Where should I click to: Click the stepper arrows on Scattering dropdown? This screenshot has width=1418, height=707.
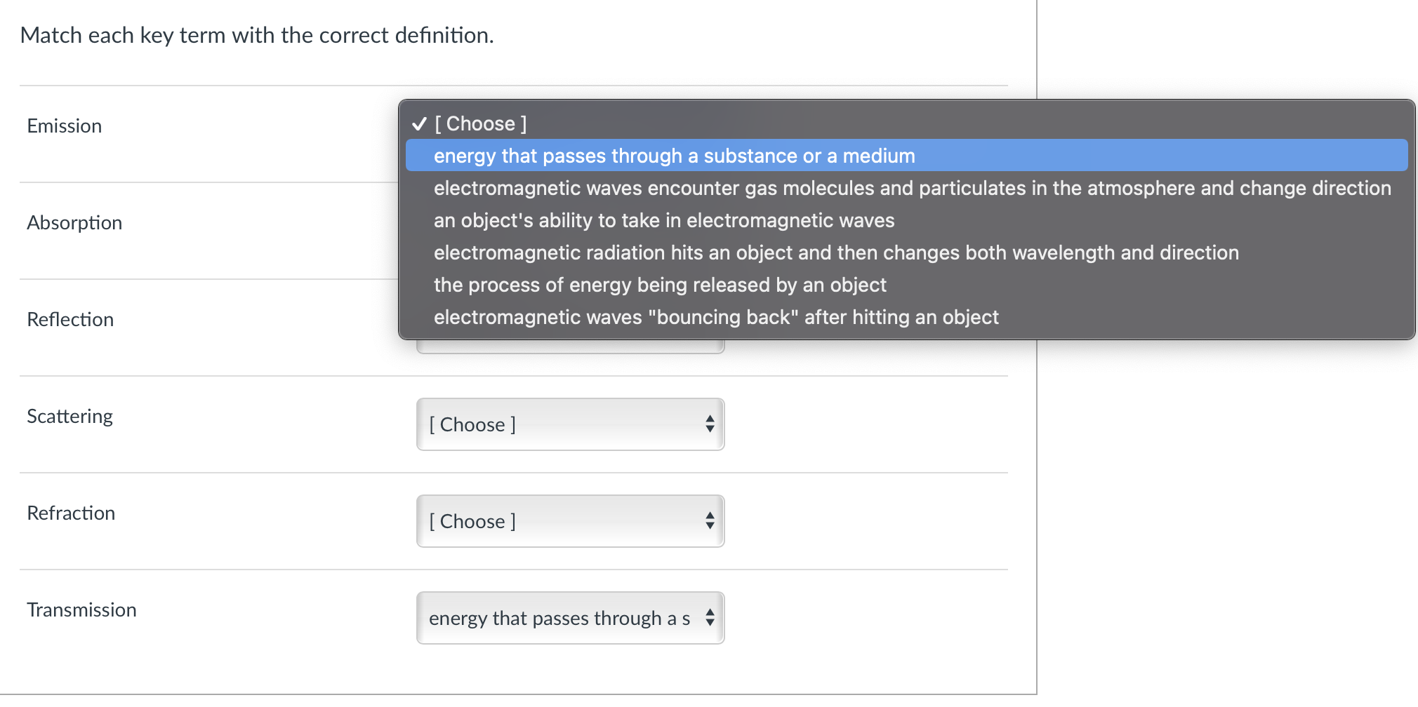point(710,424)
